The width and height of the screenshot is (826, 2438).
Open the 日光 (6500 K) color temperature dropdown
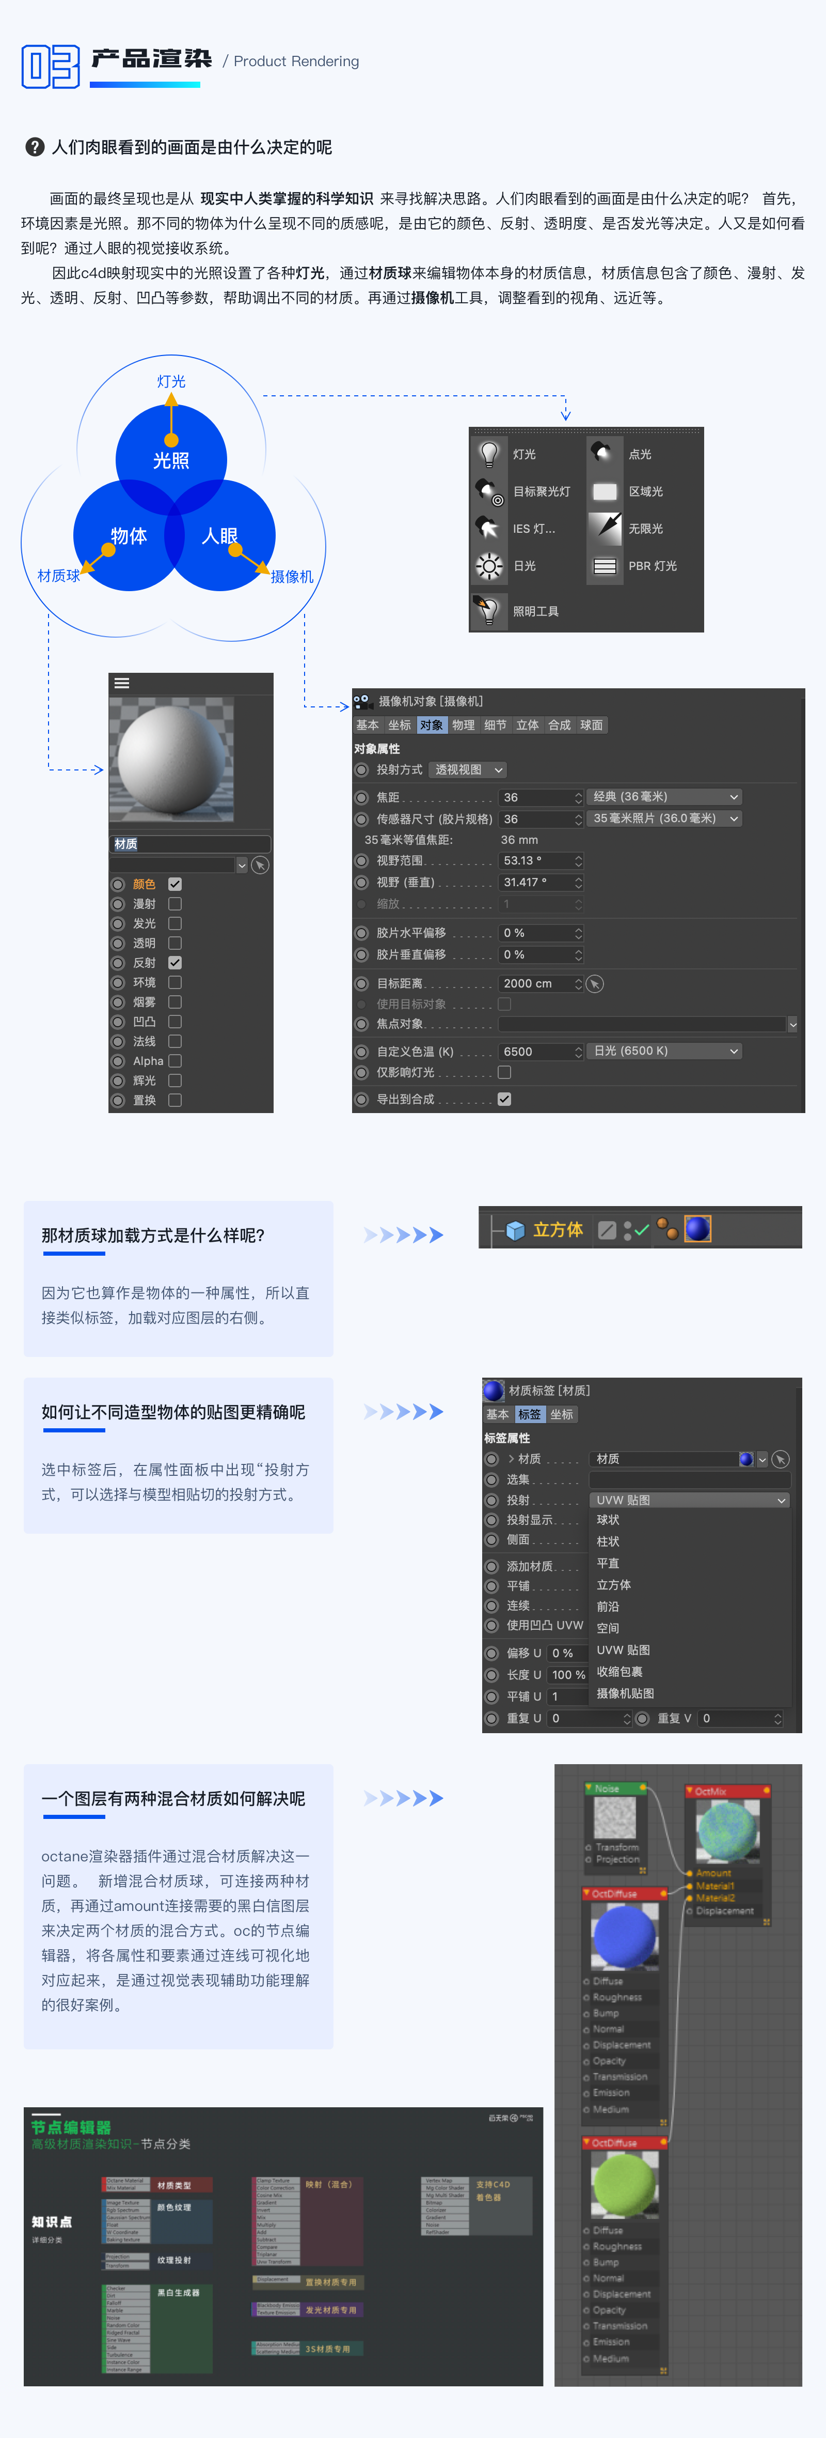(x=665, y=1052)
